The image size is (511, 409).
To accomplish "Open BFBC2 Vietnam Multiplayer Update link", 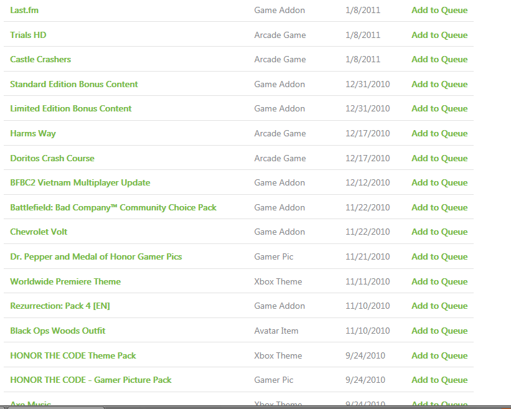I will 80,183.
